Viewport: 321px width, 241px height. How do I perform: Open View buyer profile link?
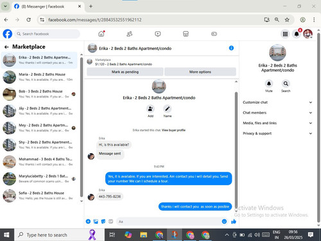point(173,130)
